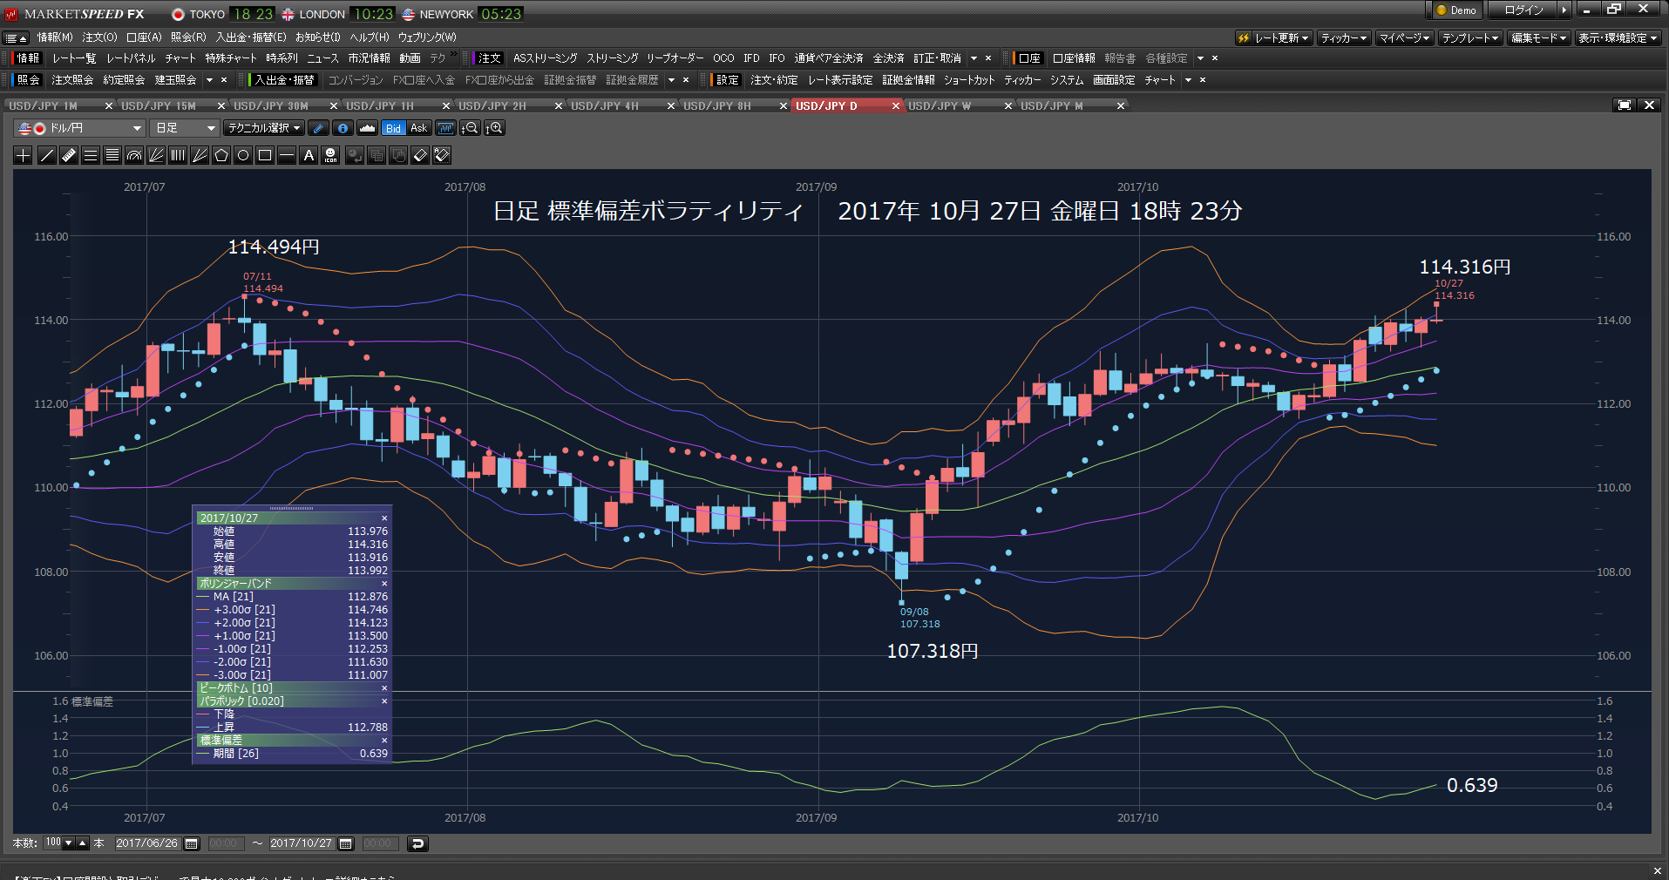Click ASストリーミング order button
Screen dimensions: 1669x880
(x=545, y=58)
